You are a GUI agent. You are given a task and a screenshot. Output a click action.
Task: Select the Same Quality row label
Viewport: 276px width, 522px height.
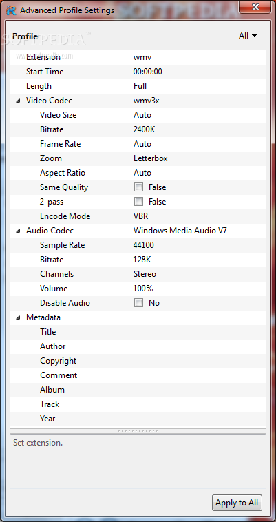[x=64, y=187]
